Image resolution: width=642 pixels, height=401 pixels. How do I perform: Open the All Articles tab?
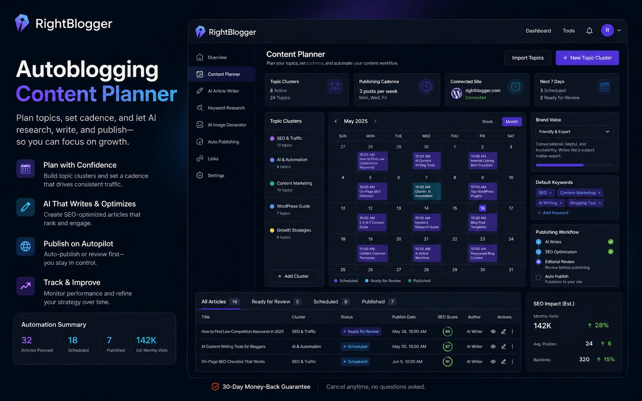221,302
